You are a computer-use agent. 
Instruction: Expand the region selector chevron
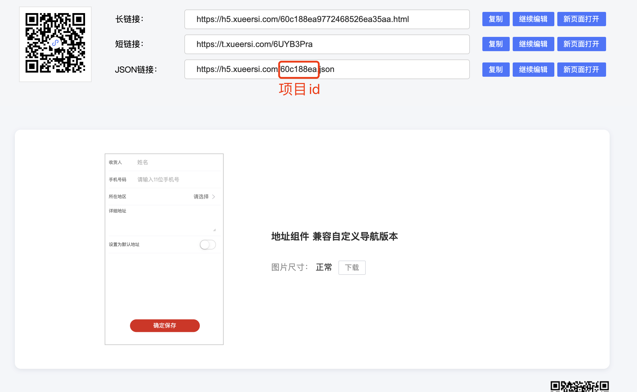tap(214, 197)
